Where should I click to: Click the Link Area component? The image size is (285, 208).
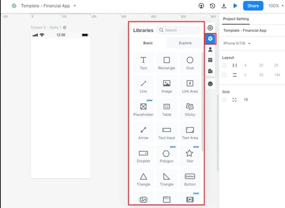[x=190, y=86]
